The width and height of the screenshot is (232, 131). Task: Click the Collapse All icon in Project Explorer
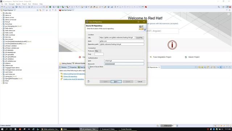click(x=38, y=10)
